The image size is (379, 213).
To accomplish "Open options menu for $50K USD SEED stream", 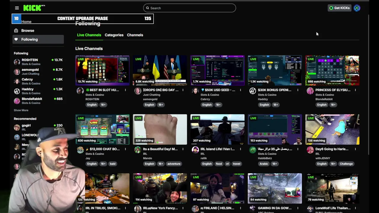I will click(x=240, y=90).
